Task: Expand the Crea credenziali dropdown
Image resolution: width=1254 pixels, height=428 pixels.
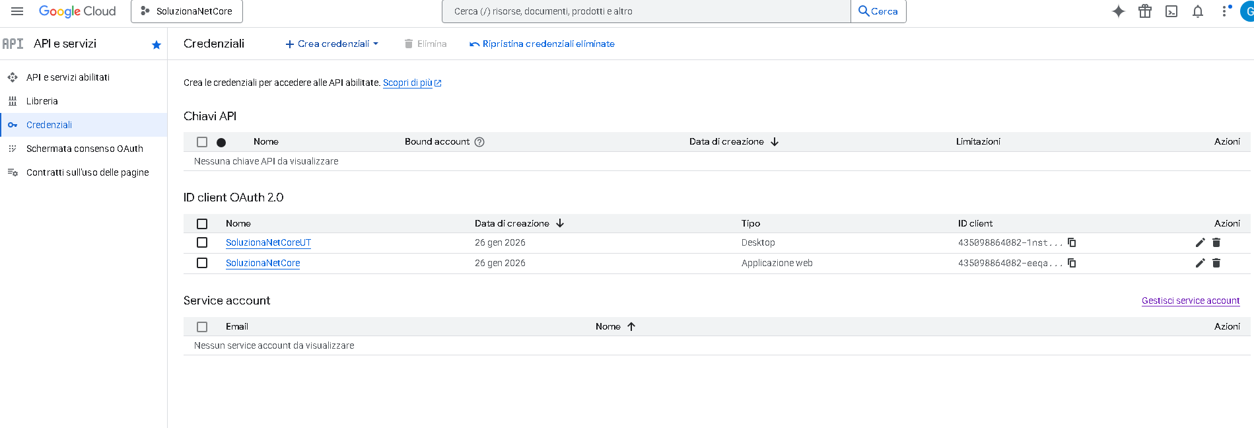Action: [331, 44]
